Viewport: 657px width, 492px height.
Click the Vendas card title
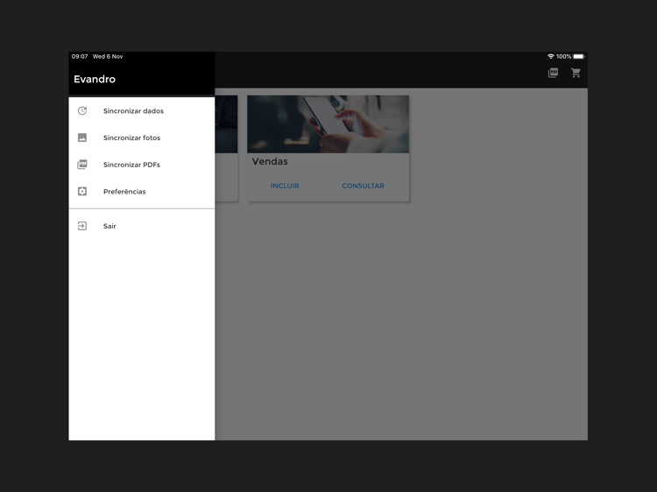(270, 161)
